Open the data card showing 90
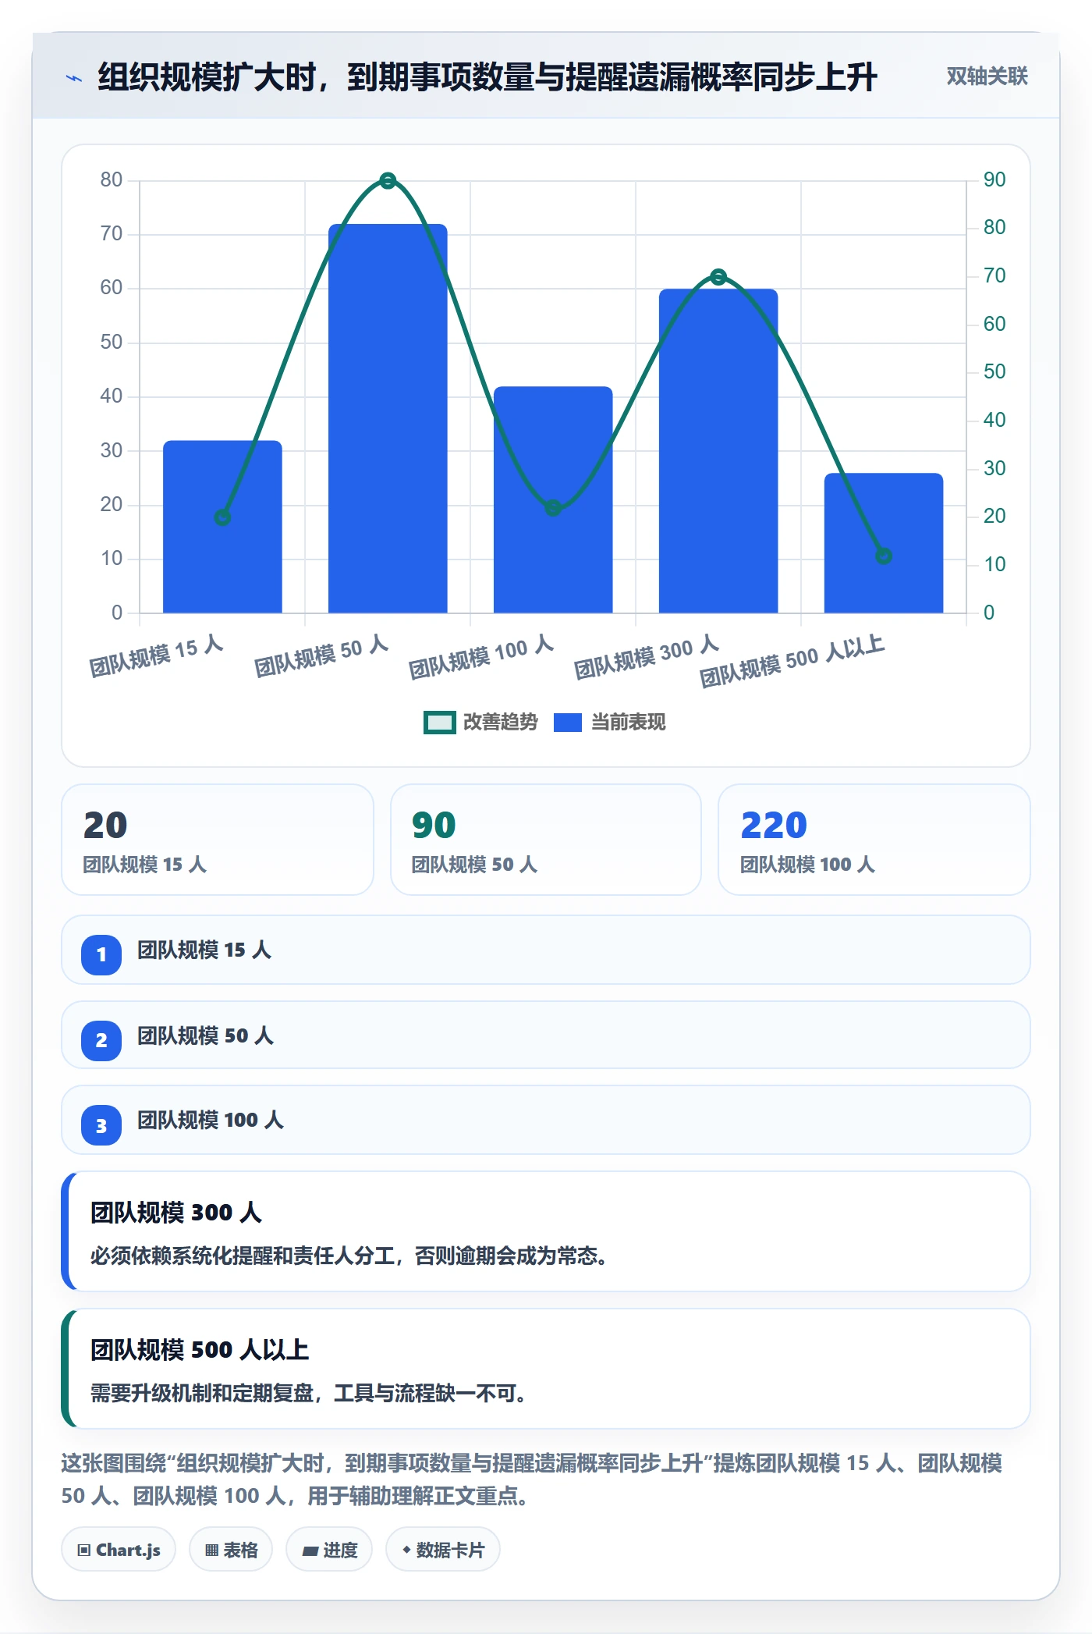 (546, 840)
